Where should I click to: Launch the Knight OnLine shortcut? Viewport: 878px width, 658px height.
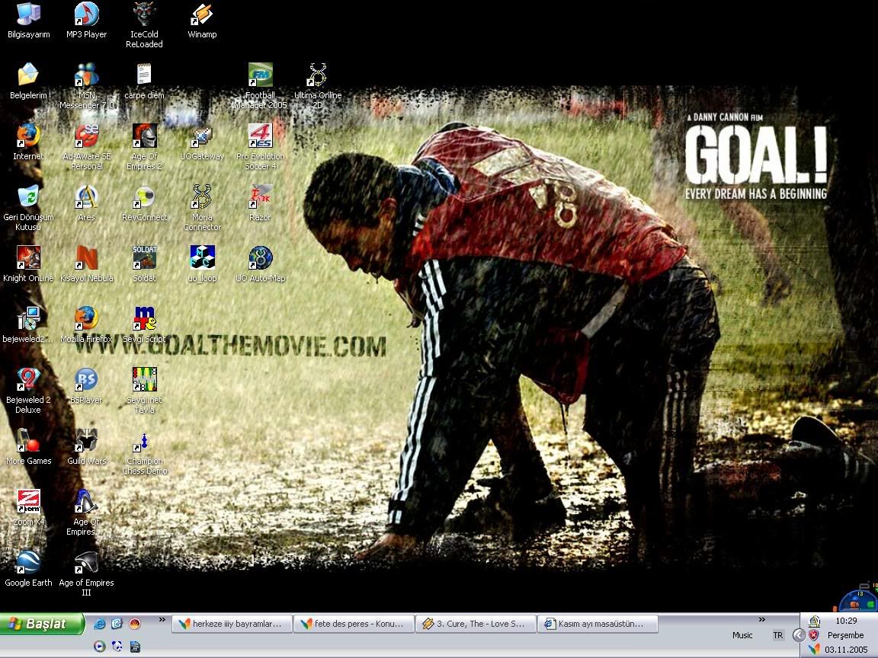pyautogui.click(x=28, y=265)
